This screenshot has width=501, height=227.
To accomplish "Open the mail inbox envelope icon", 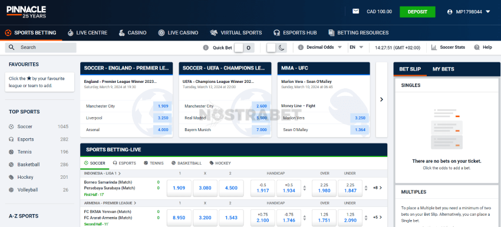I will 355,12.
